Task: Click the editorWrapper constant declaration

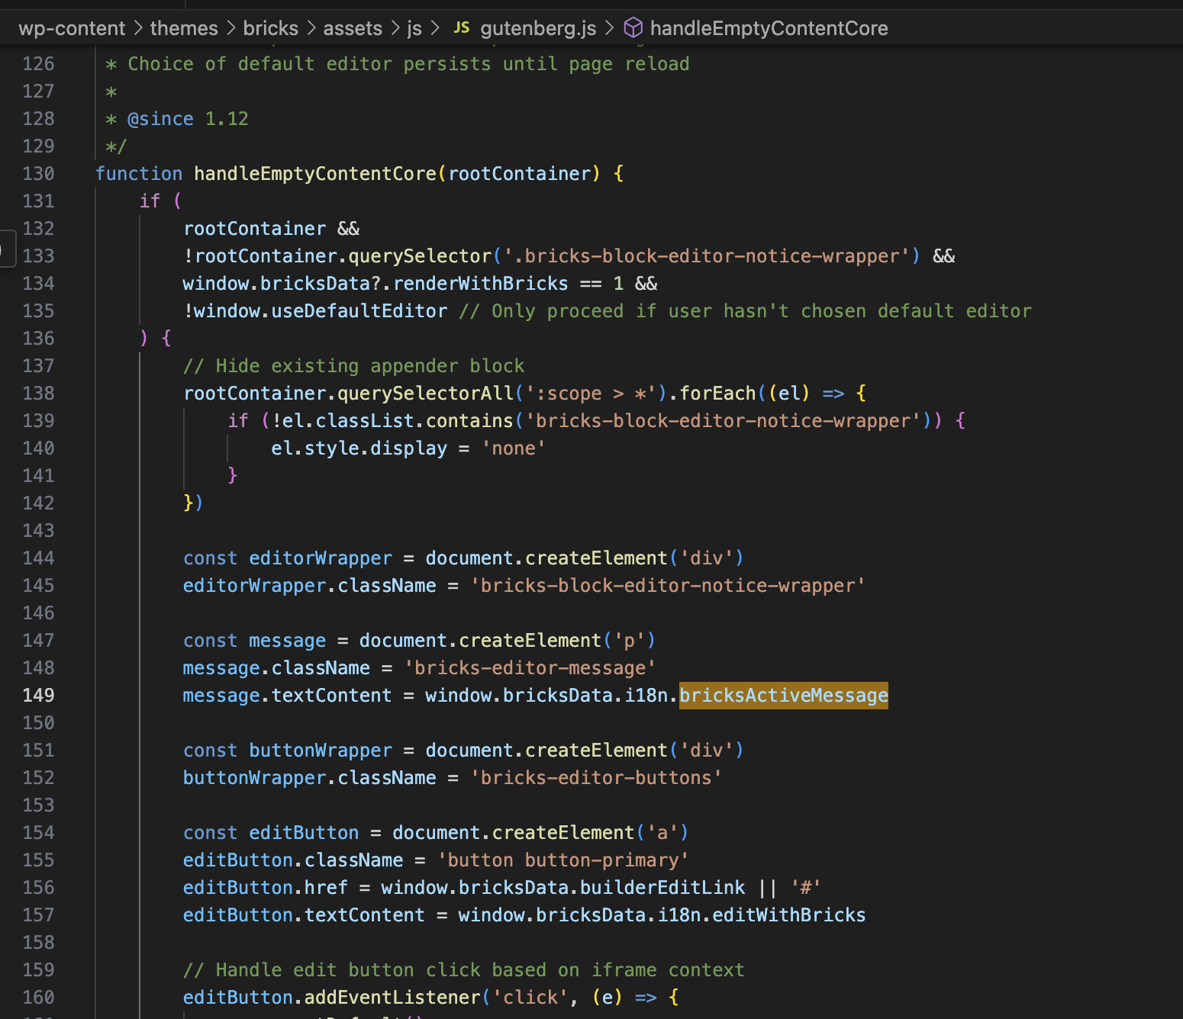Action: click(320, 558)
